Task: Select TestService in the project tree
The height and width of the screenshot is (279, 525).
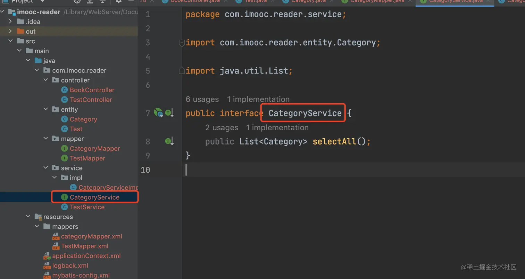Action: click(87, 207)
